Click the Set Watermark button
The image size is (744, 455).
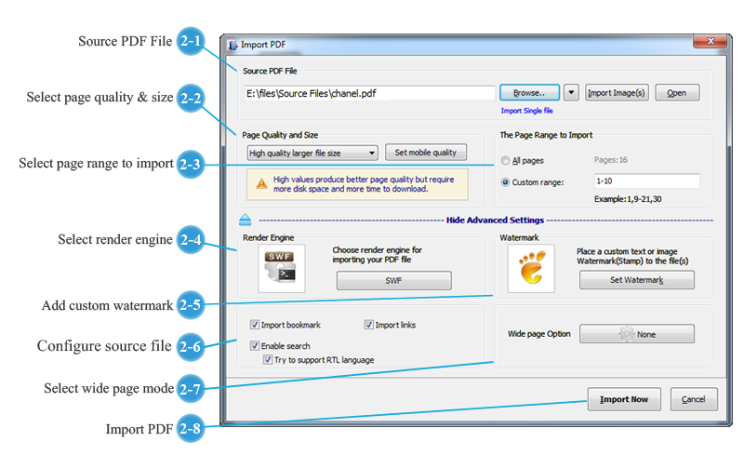pyautogui.click(x=636, y=280)
